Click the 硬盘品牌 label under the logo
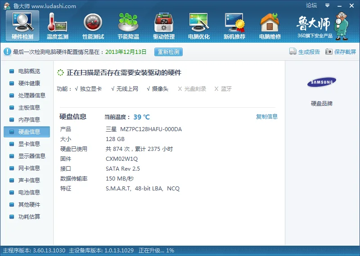Screen dimensions: 360x256 click(322, 104)
